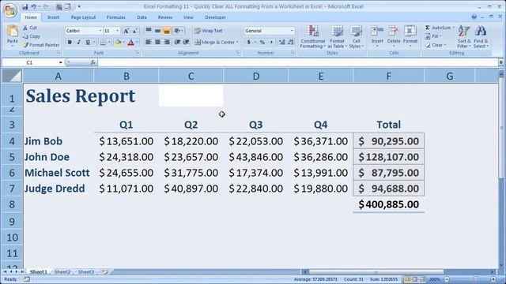Toggle right text alignment
This screenshot has width=506, height=284.
167,42
